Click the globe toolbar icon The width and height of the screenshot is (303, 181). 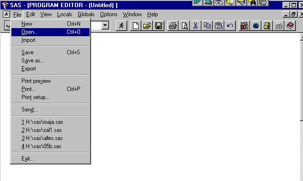[x=256, y=26]
